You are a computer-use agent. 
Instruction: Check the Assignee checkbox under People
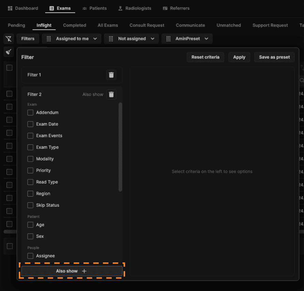click(30, 256)
